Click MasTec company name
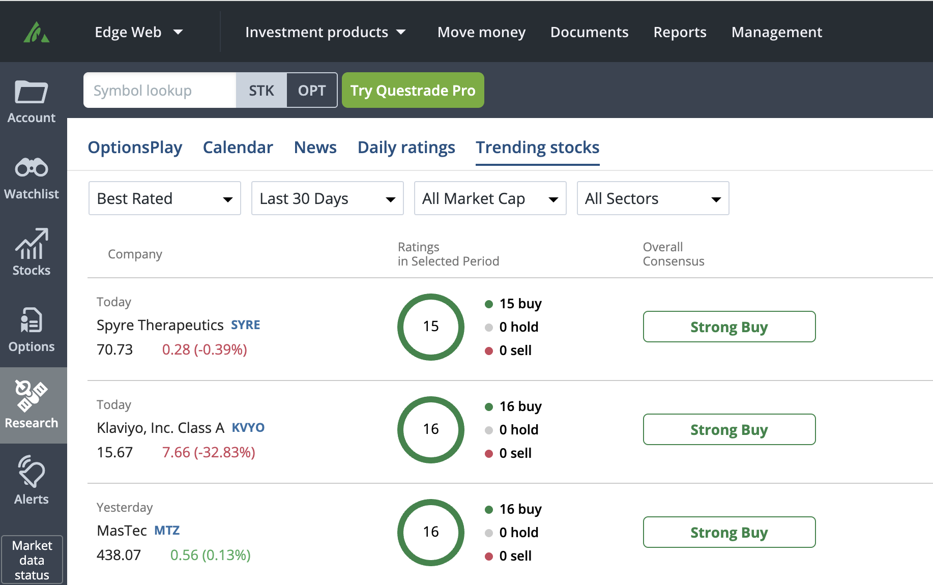 click(122, 530)
